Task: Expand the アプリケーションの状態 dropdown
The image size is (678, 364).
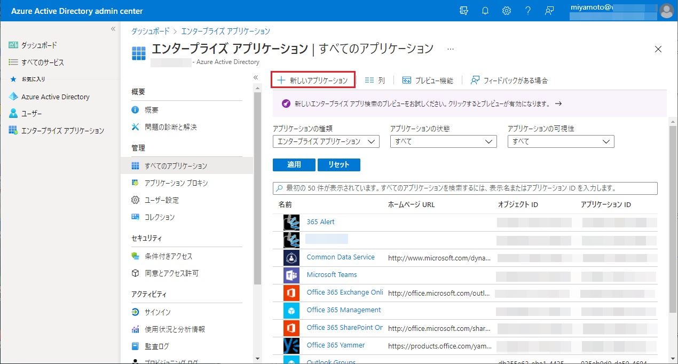Action: [x=443, y=141]
